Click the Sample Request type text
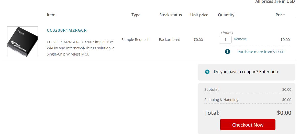 coord(135,40)
